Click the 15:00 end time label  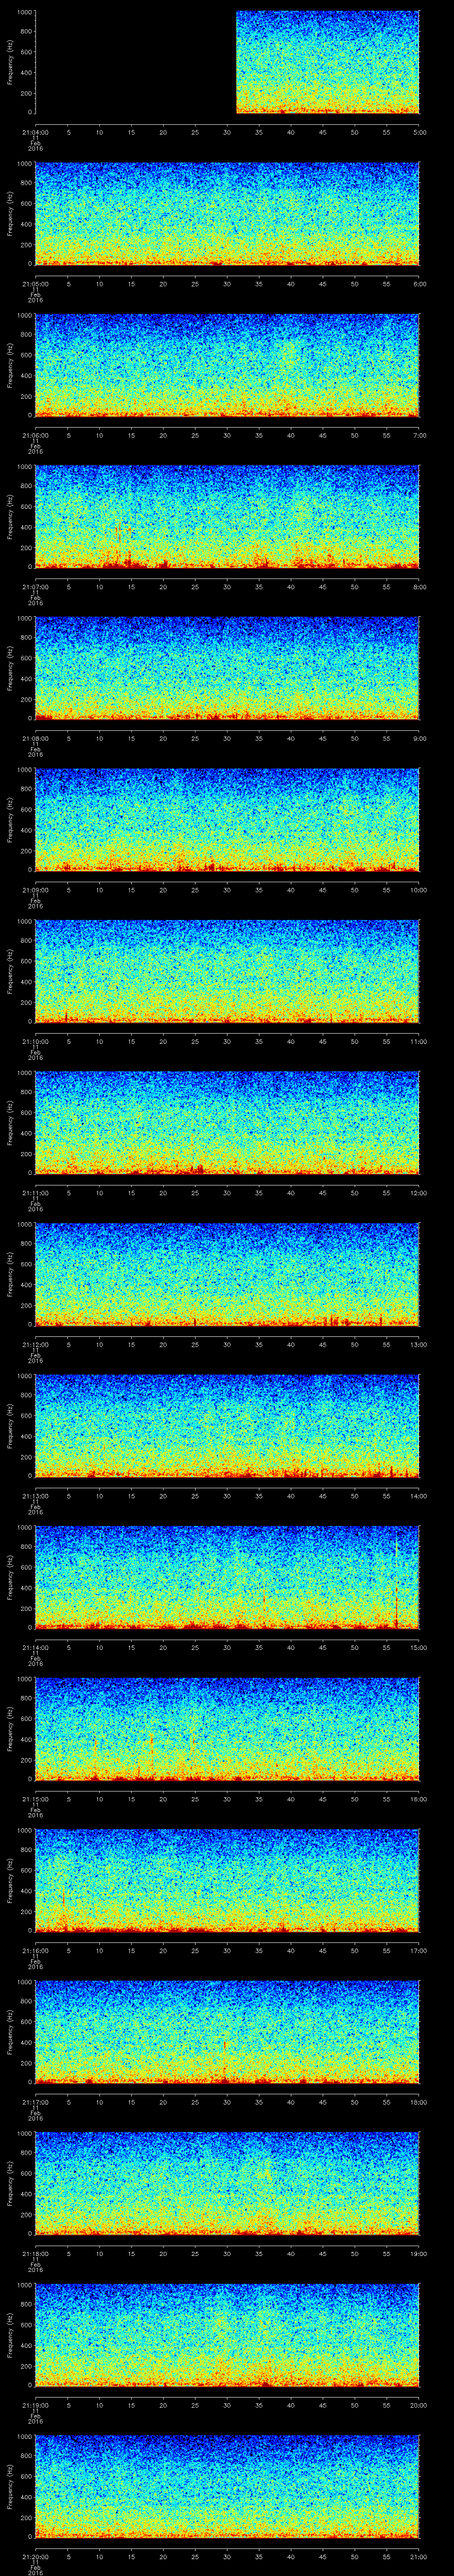[x=419, y=1647]
